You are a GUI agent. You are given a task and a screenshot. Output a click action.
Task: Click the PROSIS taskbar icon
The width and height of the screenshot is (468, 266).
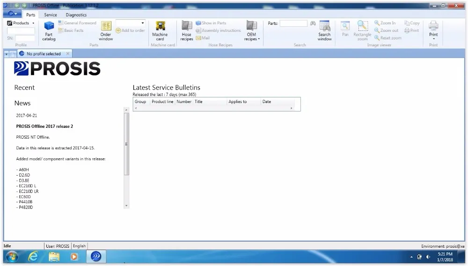pyautogui.click(x=96, y=257)
